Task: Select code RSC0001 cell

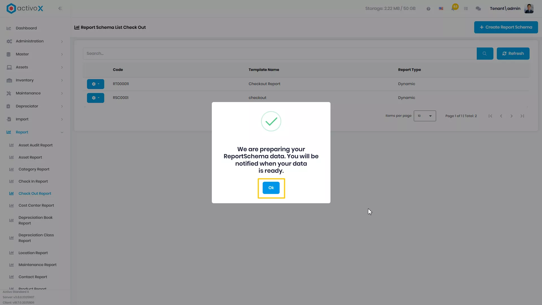Action: pos(121,98)
